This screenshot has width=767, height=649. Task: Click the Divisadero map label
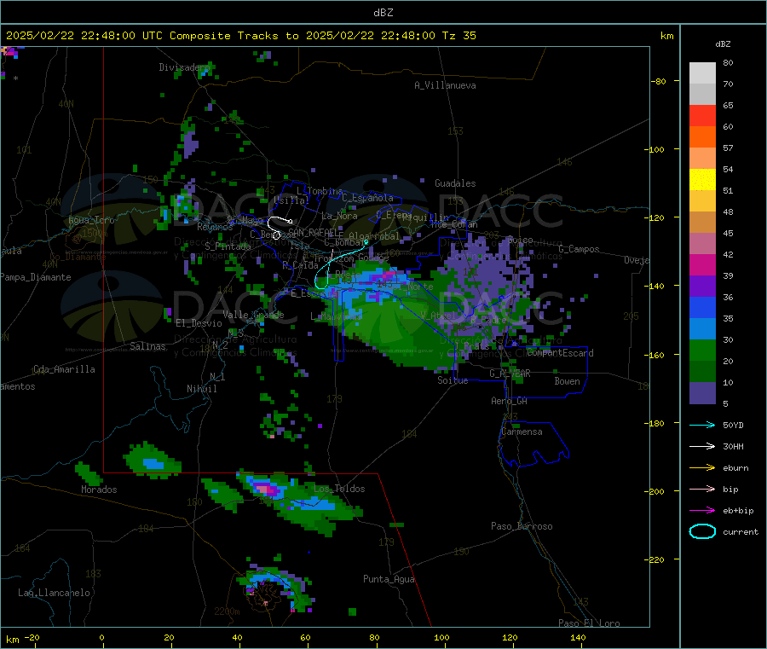(184, 67)
